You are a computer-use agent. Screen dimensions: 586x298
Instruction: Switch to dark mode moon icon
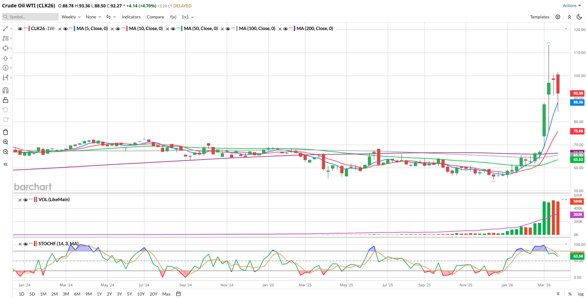point(579,17)
